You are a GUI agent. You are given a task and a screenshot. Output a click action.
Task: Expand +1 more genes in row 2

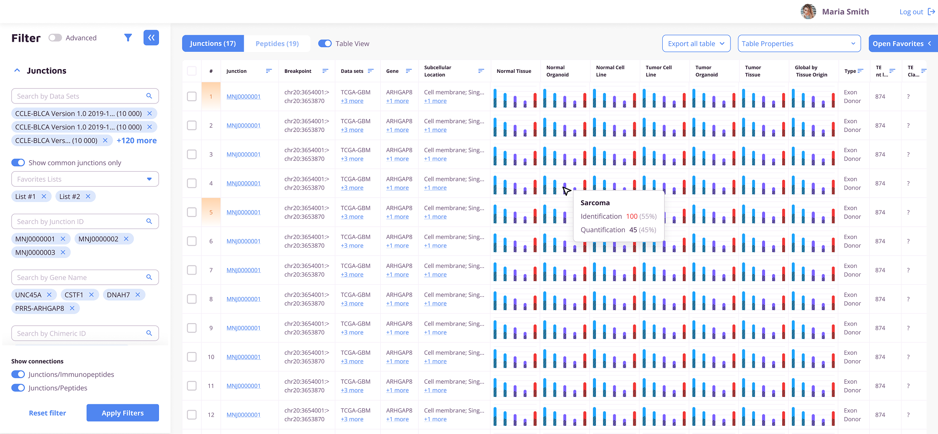(x=398, y=130)
